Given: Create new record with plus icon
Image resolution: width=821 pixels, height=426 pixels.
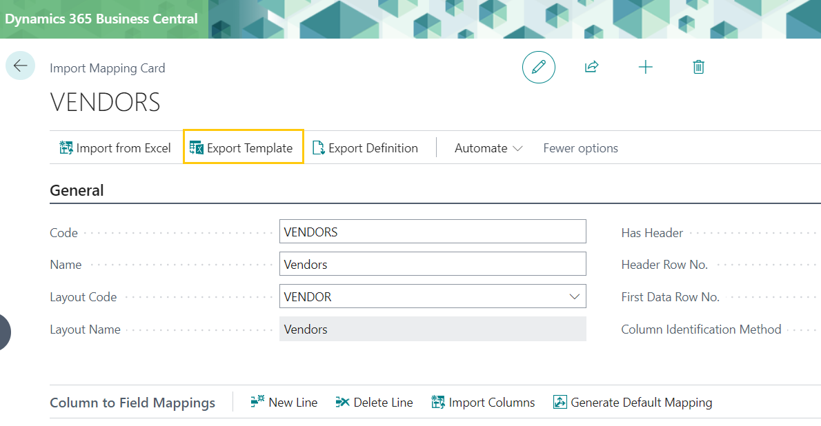Looking at the screenshot, I should (x=646, y=67).
